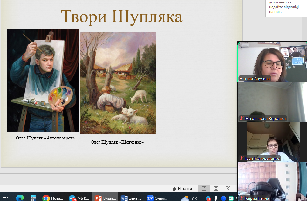Click the tray icon with red 17 badge
Image resolution: width=307 pixels, height=201 pixels.
pyautogui.click(x=208, y=198)
